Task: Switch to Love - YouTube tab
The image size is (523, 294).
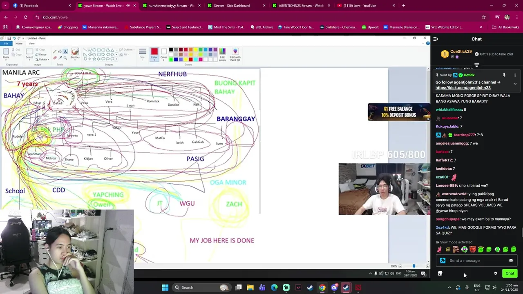Action: (366, 6)
